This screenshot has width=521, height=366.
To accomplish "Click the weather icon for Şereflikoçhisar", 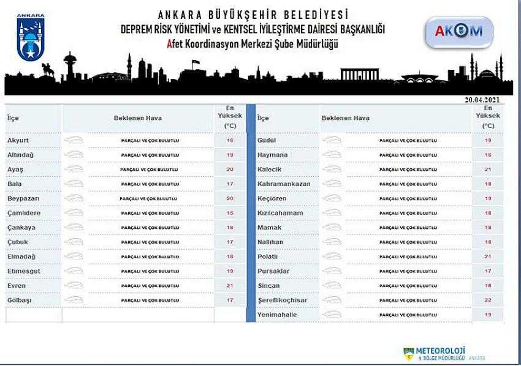I will [332, 301].
